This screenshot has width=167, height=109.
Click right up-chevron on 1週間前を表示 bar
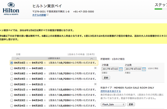pyautogui.click(x=92, y=59)
